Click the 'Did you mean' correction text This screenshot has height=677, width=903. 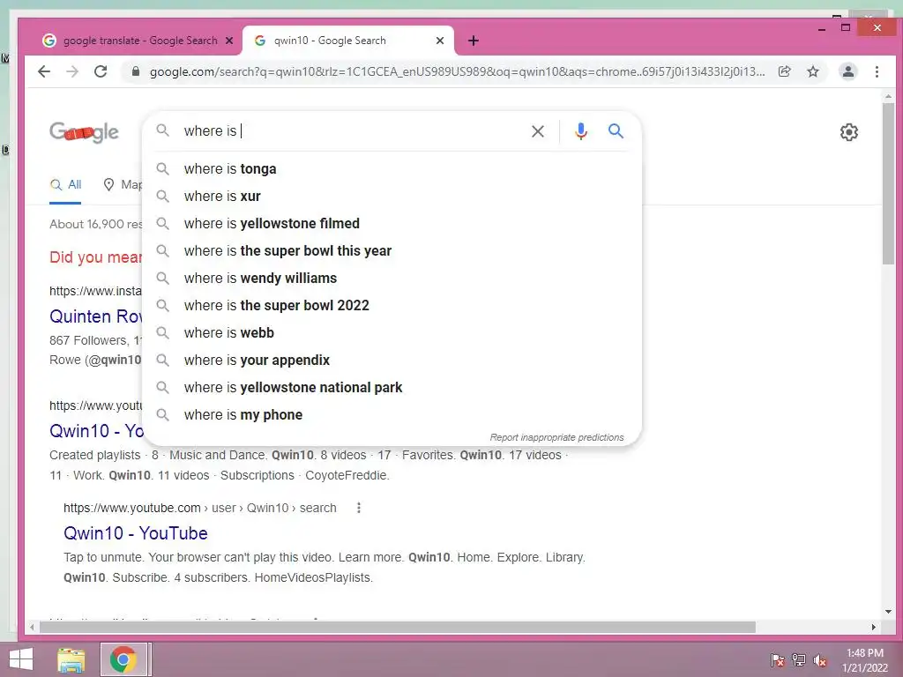point(95,257)
